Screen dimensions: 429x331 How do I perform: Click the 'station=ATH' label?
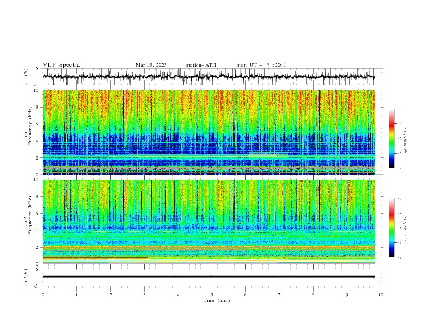(x=201, y=65)
